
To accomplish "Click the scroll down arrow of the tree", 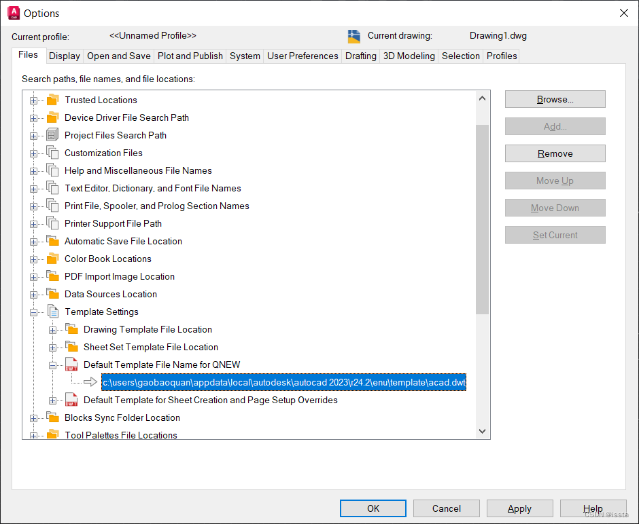I will (x=482, y=431).
